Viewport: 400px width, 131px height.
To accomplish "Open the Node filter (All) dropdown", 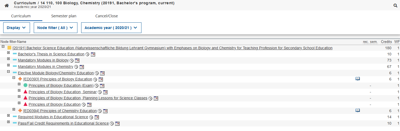I will click(55, 28).
